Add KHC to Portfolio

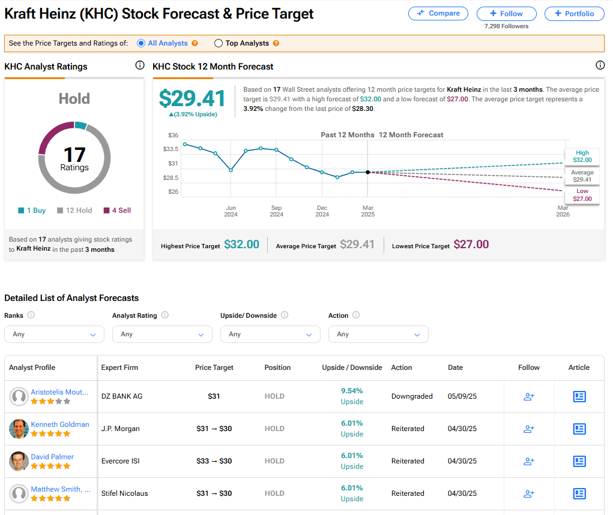pos(575,14)
